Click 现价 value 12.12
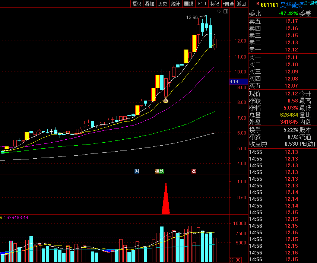Screen dimensions: 317x263 (291, 94)
